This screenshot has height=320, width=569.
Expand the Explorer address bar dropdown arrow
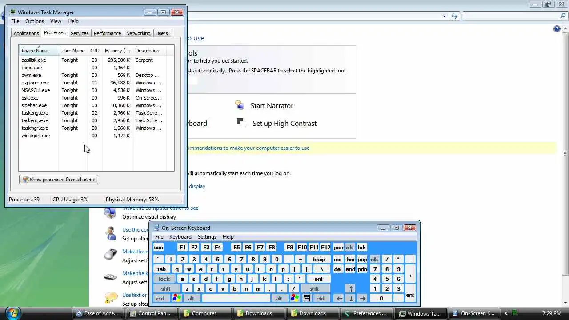(444, 16)
